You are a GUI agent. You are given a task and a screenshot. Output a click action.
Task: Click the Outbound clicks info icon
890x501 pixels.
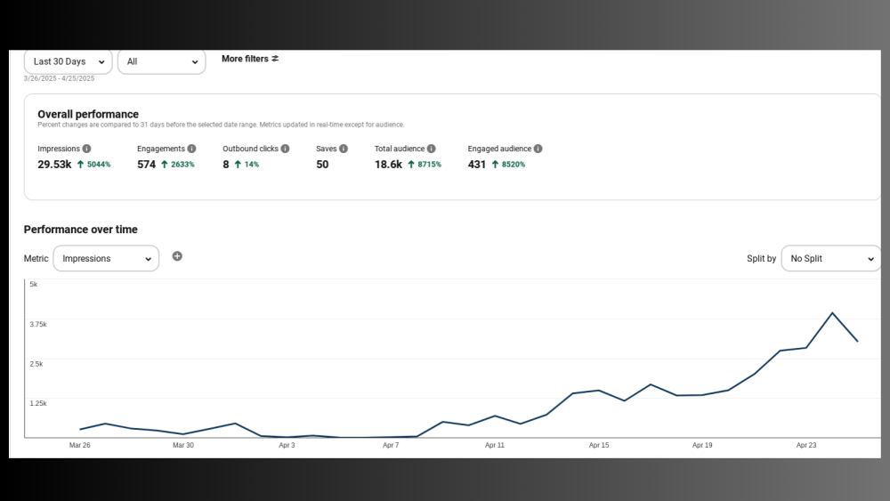[285, 149]
